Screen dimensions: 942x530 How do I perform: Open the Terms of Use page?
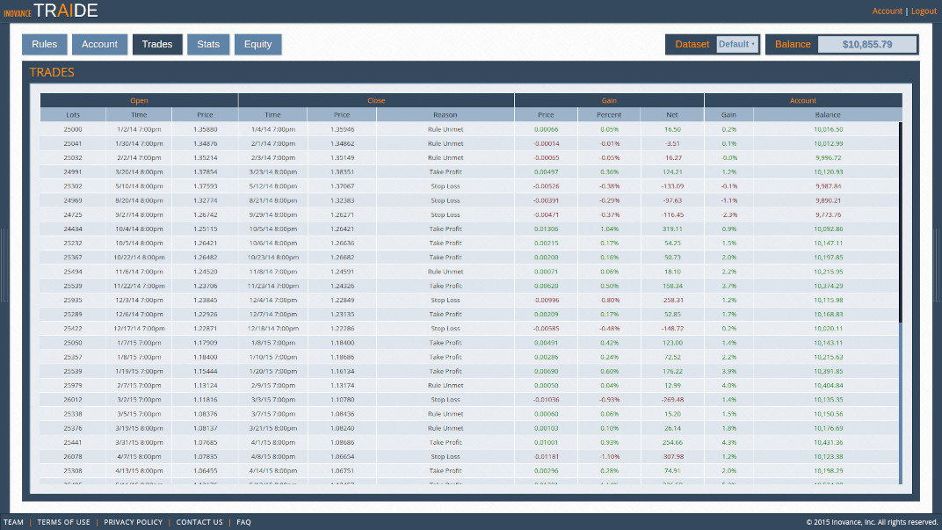[63, 521]
